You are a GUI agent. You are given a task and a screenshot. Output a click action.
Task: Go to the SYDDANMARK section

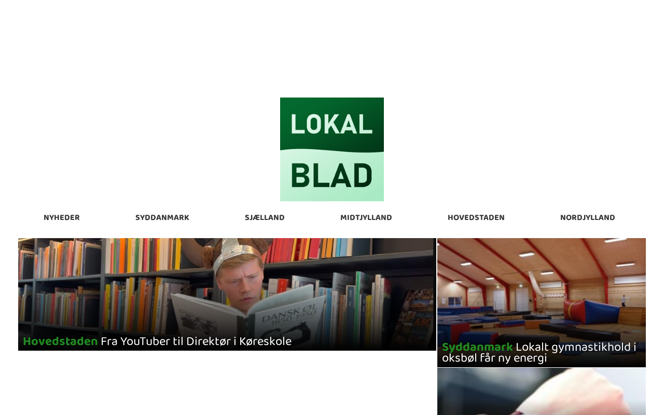click(x=162, y=218)
